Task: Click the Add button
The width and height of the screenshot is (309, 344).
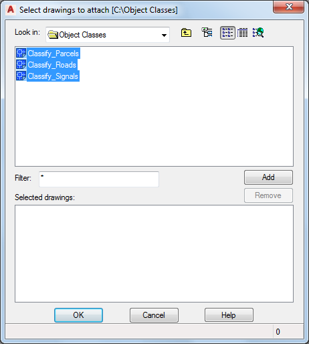Action: 268,177
